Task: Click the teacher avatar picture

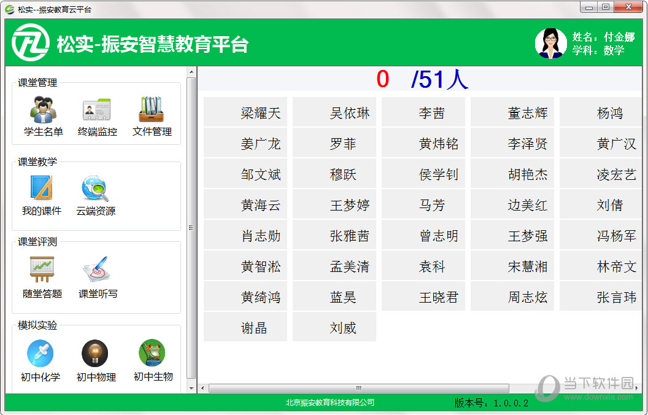Action: click(x=550, y=44)
